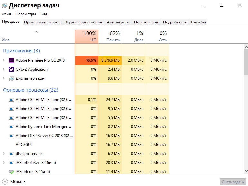Expand the dts_apo_service entry
Screen dimensions: 248x186
point(4,154)
